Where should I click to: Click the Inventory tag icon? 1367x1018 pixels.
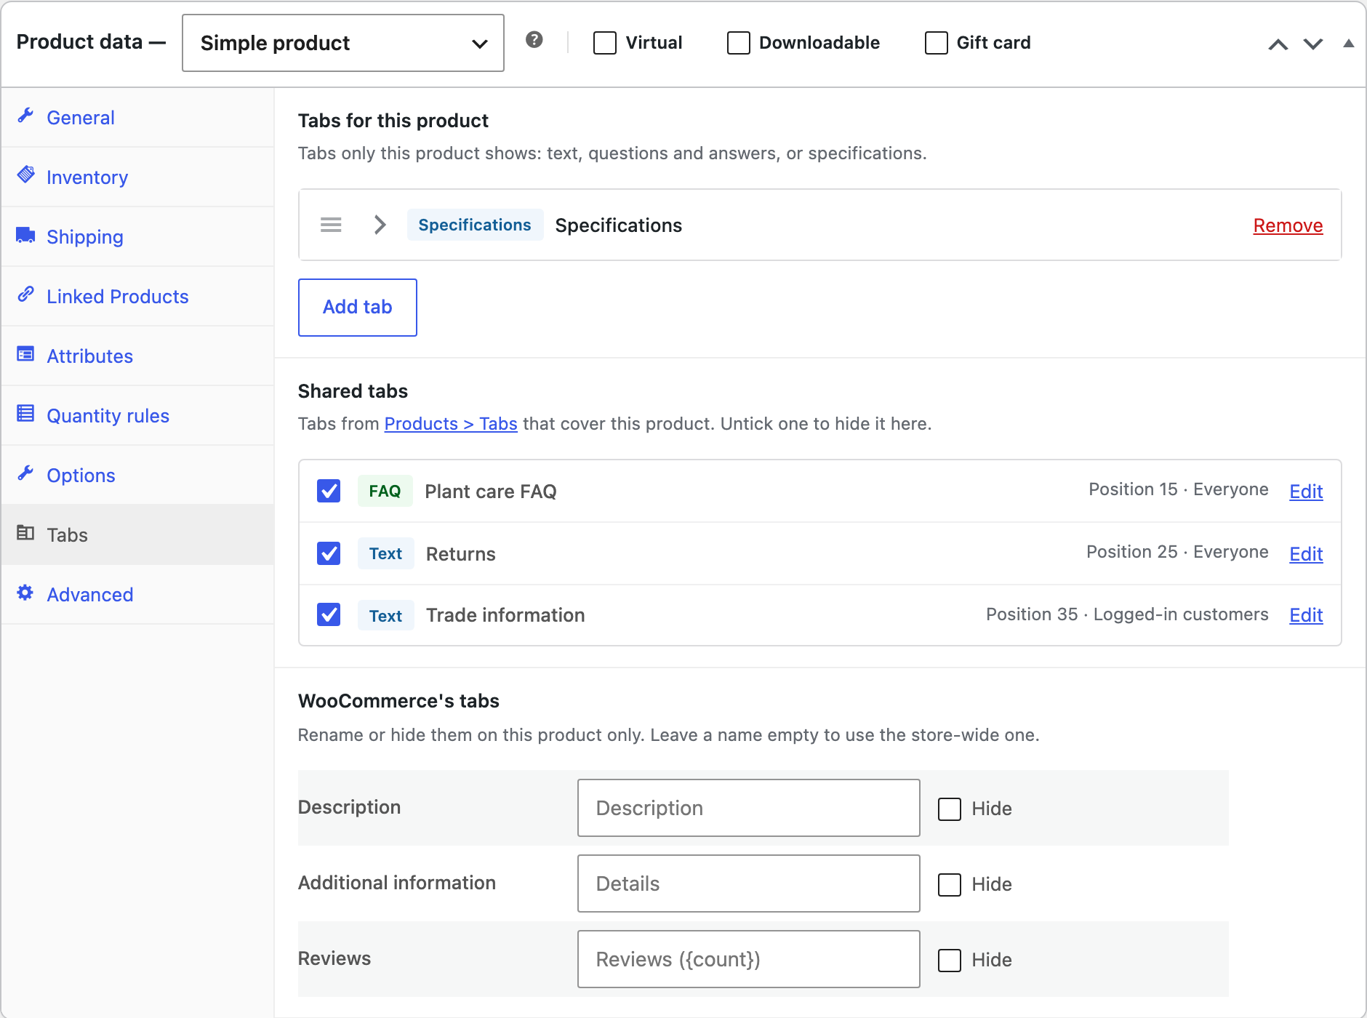pos(26,175)
